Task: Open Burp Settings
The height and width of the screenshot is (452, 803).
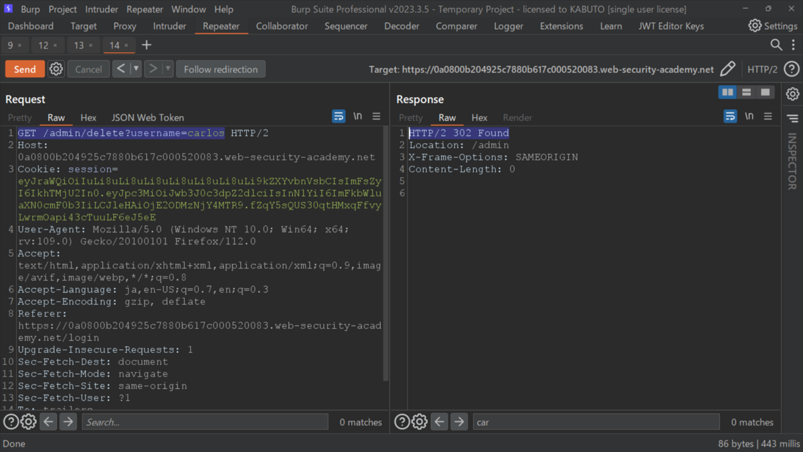Action: coord(773,25)
